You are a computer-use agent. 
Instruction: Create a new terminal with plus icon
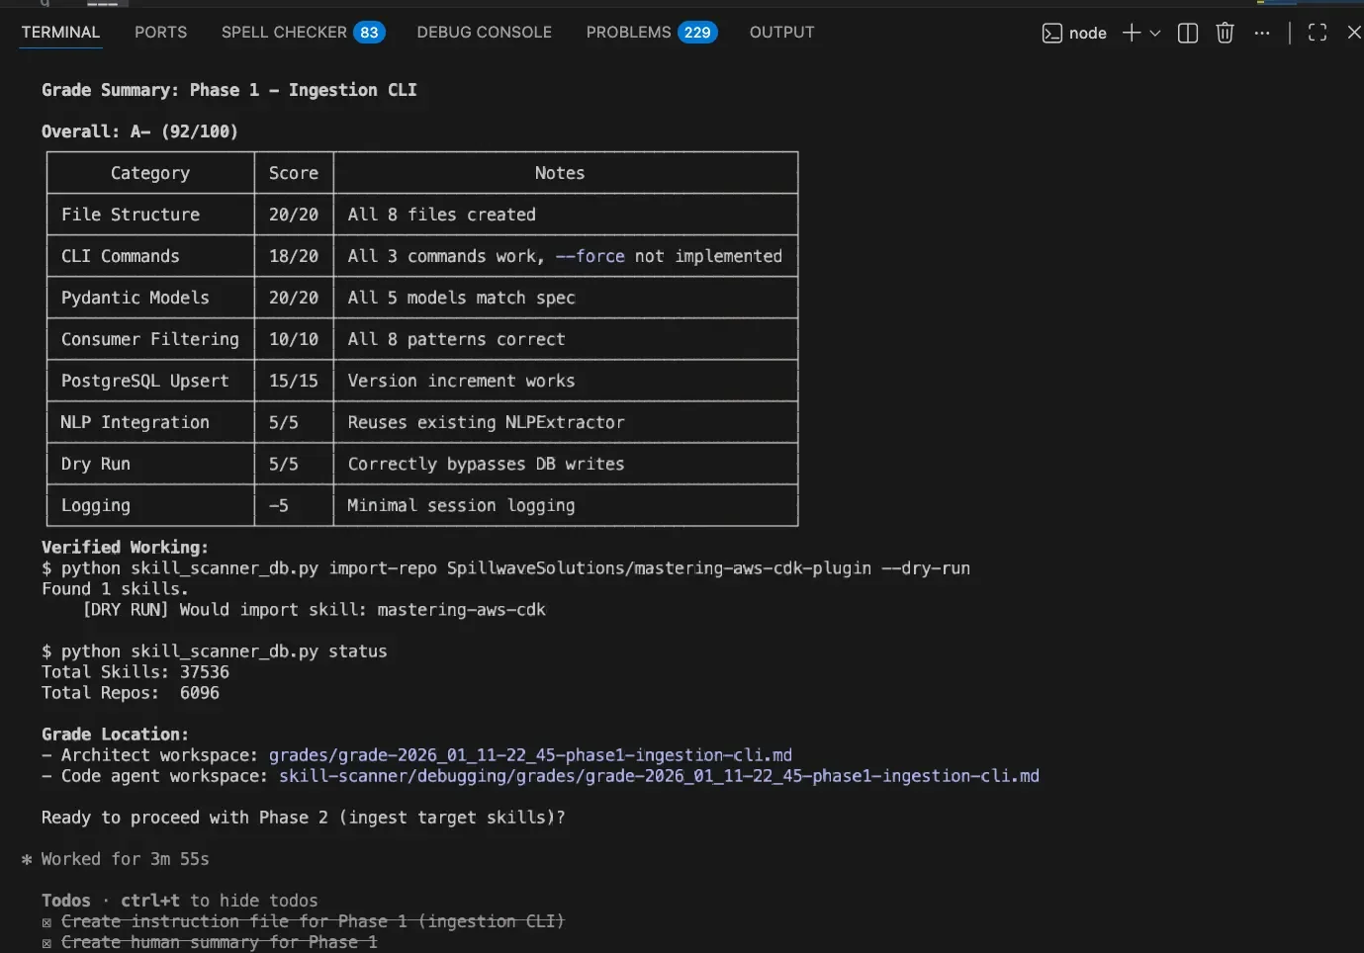coord(1131,34)
